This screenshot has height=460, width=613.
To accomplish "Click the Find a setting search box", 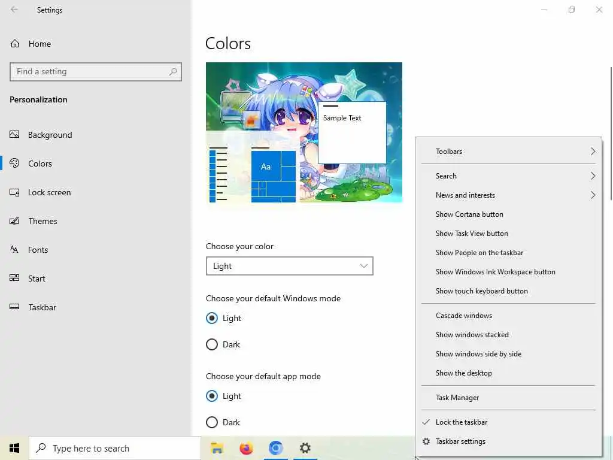I will pos(96,72).
